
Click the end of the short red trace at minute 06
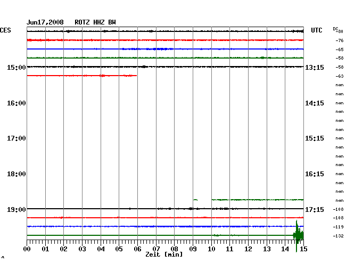pos(136,76)
